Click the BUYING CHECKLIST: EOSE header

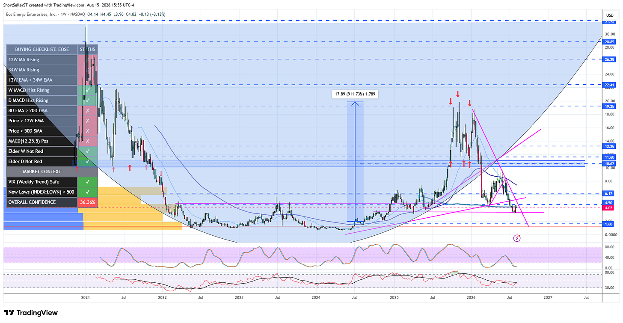point(42,49)
